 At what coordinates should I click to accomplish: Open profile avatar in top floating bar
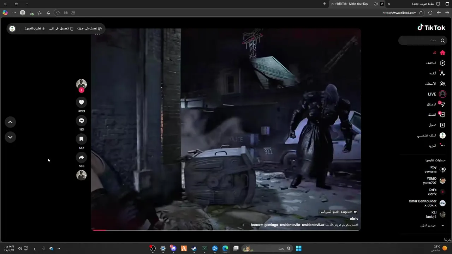12,29
